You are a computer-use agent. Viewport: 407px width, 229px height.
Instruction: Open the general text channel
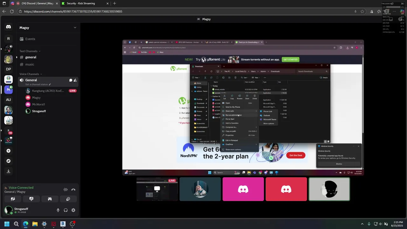47,57
